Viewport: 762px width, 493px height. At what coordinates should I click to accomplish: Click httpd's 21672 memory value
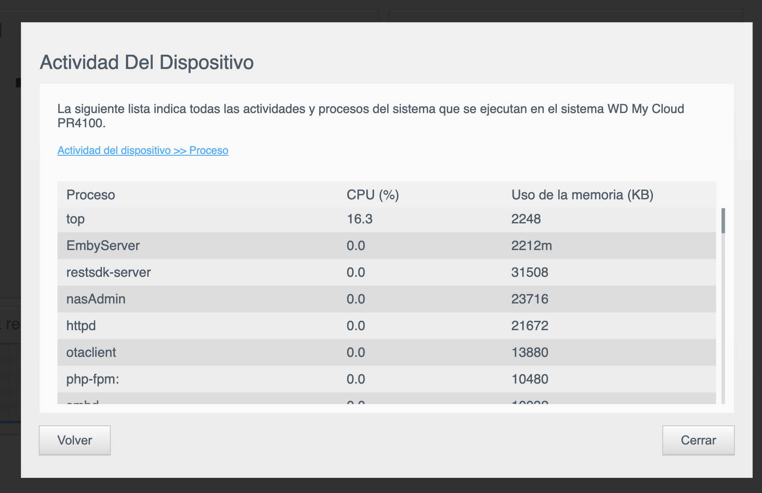pos(530,326)
